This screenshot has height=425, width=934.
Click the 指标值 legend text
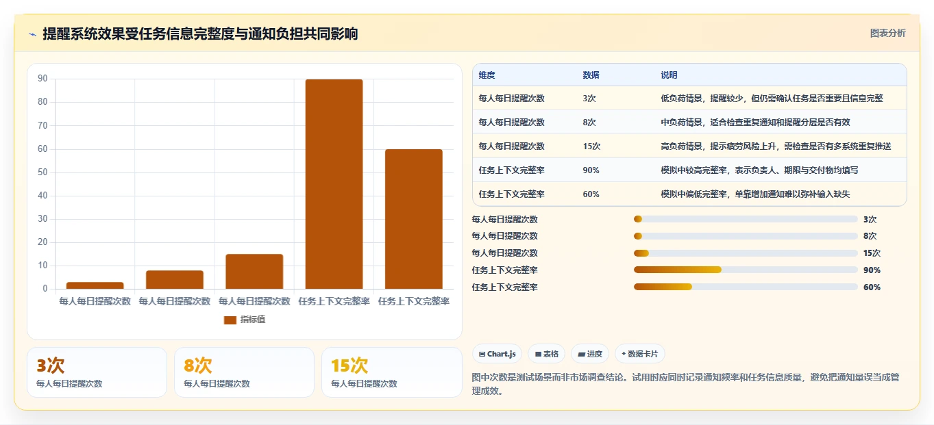[x=253, y=320]
